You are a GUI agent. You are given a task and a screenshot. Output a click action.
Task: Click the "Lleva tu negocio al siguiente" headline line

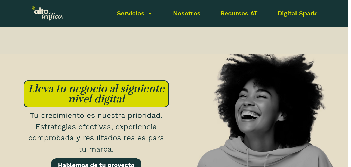[96, 89]
